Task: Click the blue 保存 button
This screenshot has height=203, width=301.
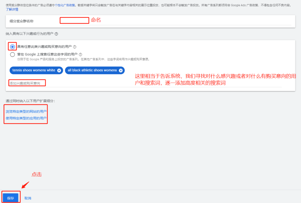Action: [10, 197]
